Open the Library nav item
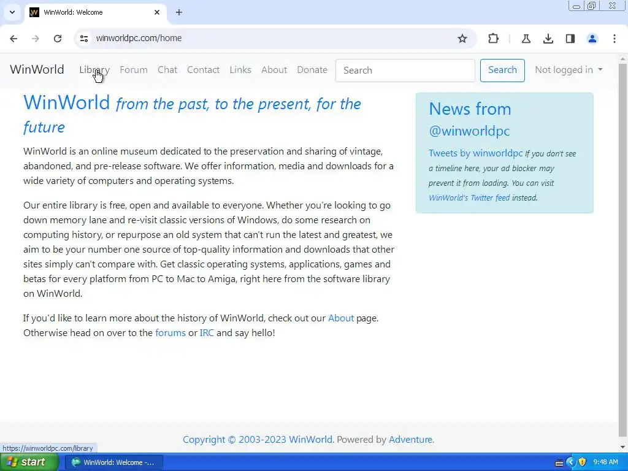 (x=94, y=70)
